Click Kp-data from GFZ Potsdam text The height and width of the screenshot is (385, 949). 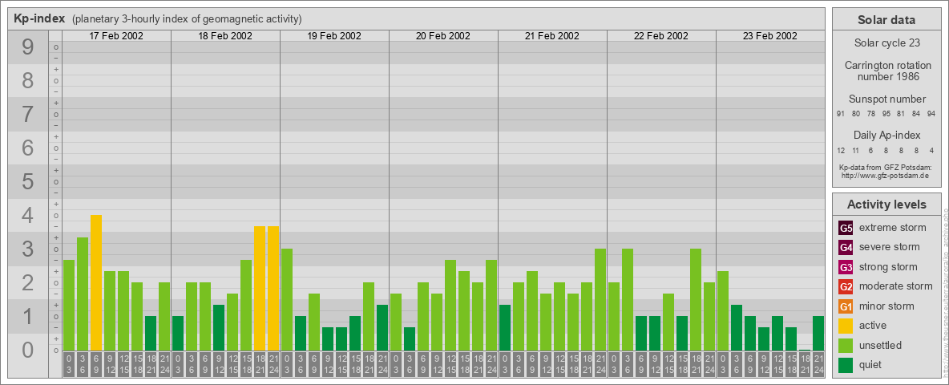pyautogui.click(x=886, y=167)
